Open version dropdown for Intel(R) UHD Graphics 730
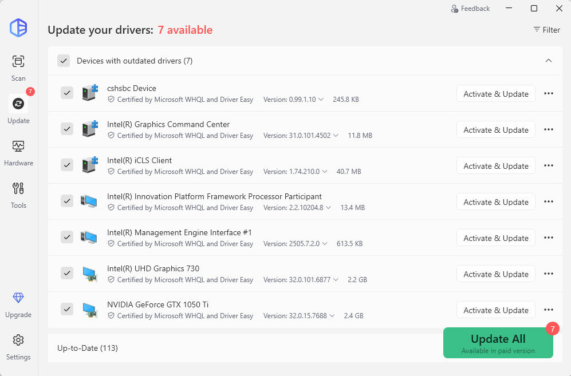The image size is (571, 376). [335, 280]
